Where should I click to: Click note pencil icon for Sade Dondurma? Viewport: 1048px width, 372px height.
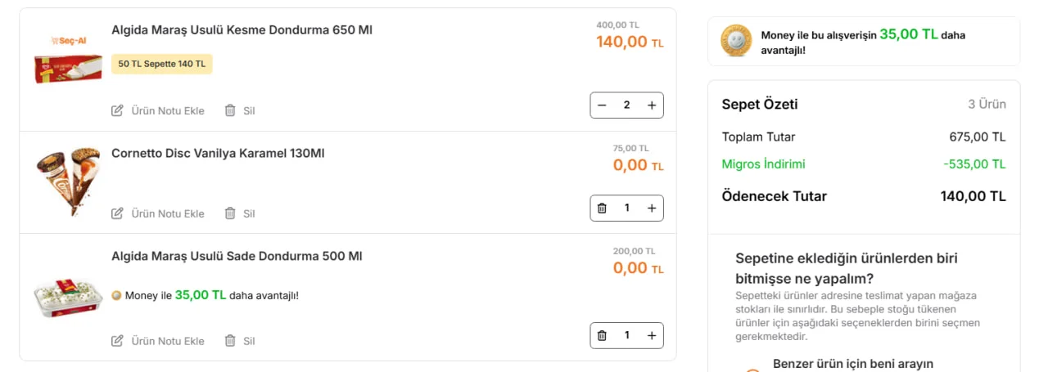pos(117,341)
